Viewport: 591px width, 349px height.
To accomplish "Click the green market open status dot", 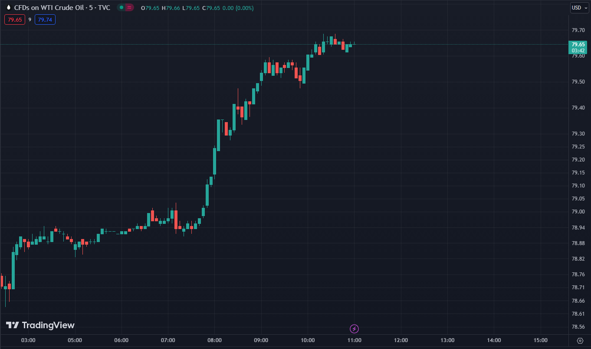I will 121,8.
